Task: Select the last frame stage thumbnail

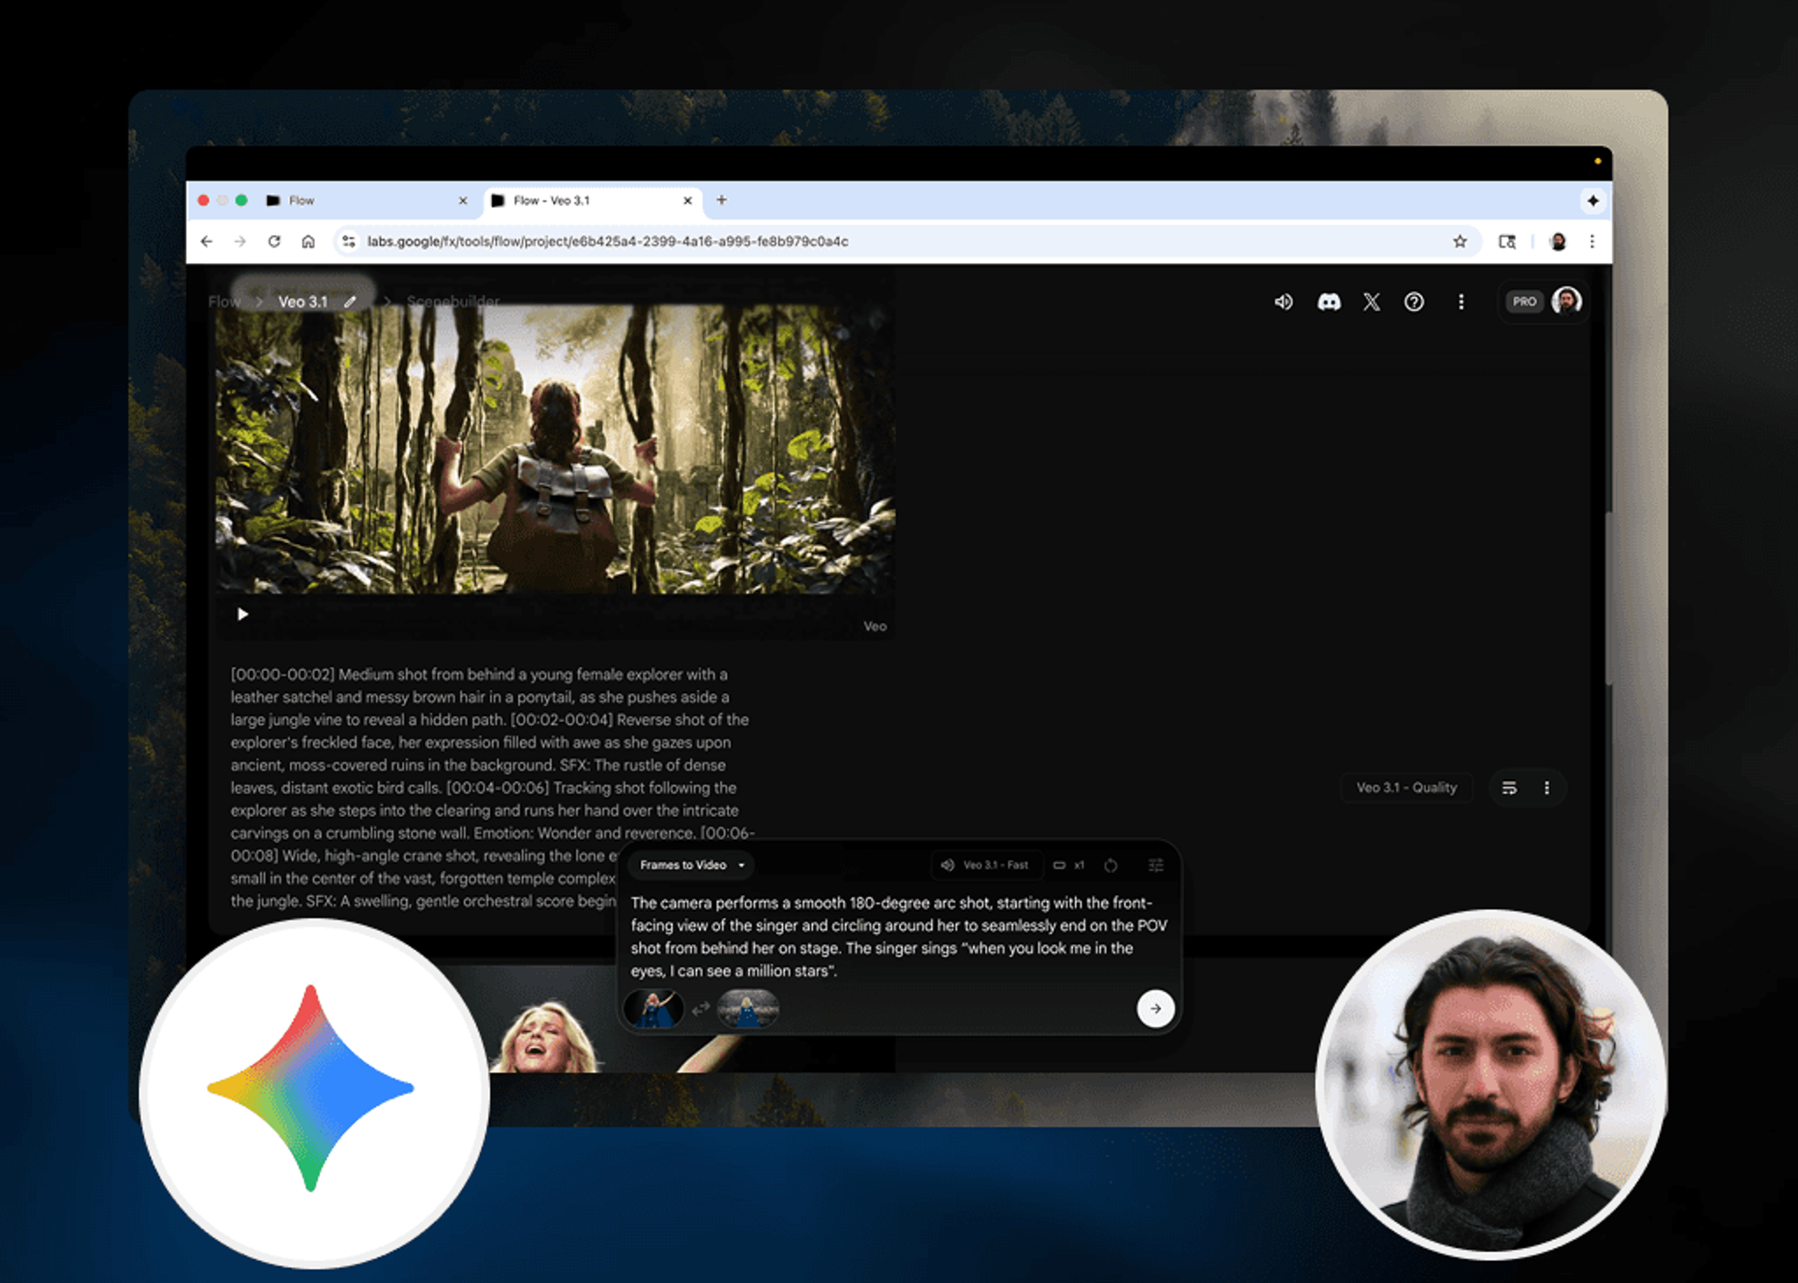Action: [x=748, y=1009]
